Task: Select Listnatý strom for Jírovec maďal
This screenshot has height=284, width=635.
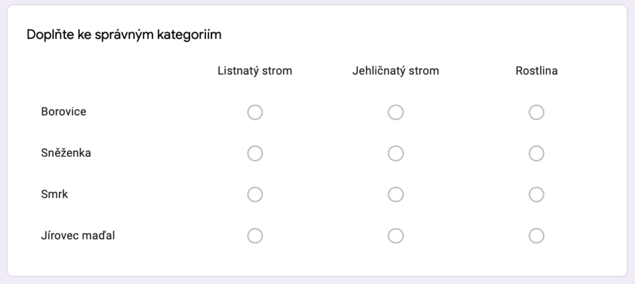Action: click(x=255, y=236)
